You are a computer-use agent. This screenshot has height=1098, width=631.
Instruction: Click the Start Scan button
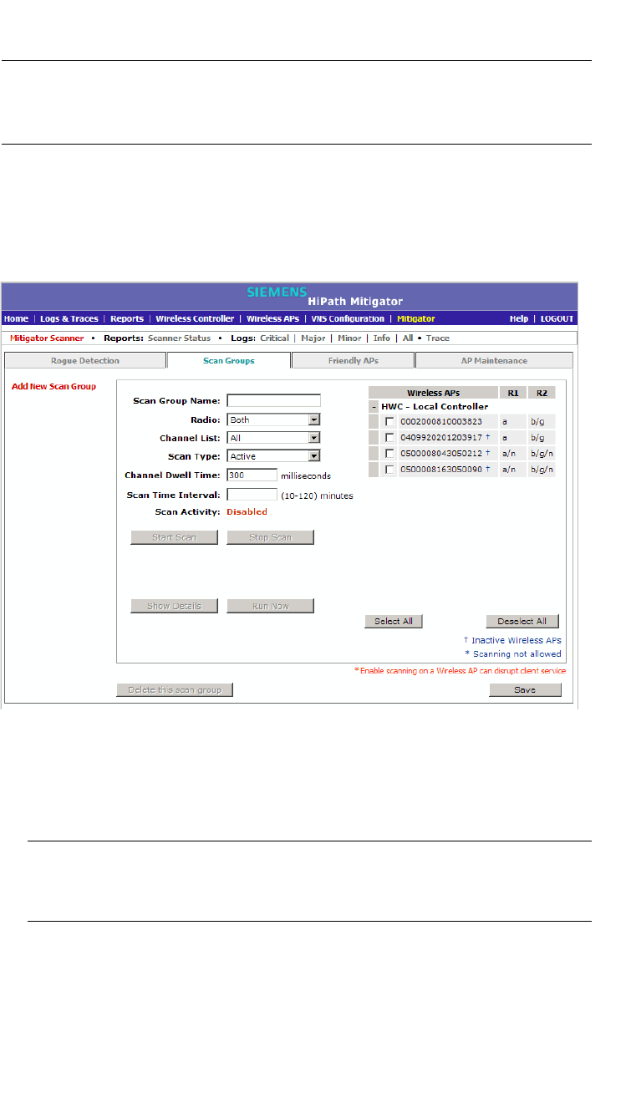(x=174, y=537)
